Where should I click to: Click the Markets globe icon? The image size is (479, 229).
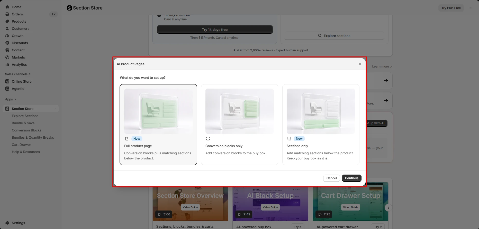click(x=7, y=57)
